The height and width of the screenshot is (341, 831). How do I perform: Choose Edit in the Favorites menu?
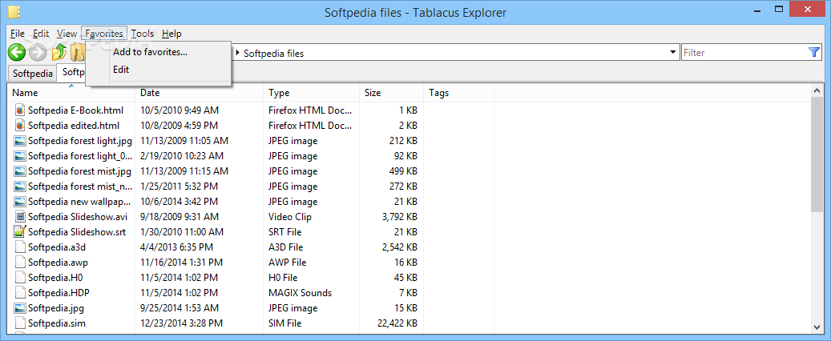(x=121, y=70)
